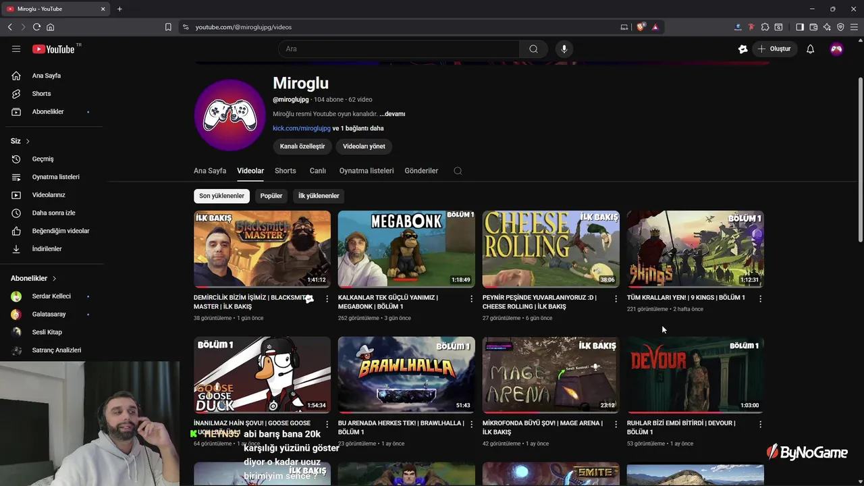This screenshot has width=864, height=486.
Task: Open options menu for Devour video
Action: coord(760,425)
